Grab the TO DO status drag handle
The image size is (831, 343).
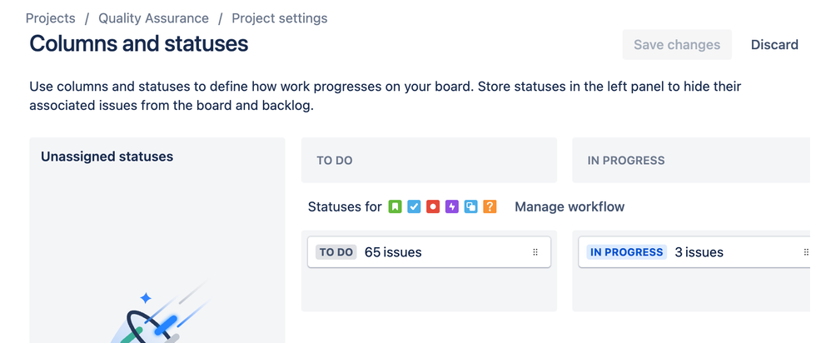point(535,252)
